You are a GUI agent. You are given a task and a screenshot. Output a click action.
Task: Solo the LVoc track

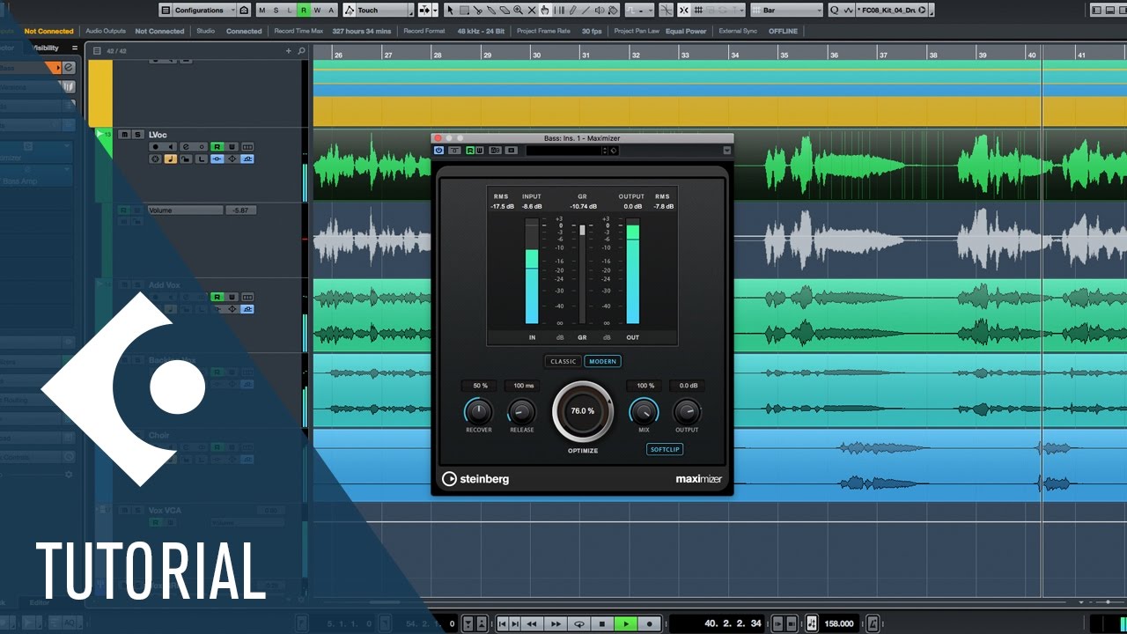coord(138,135)
